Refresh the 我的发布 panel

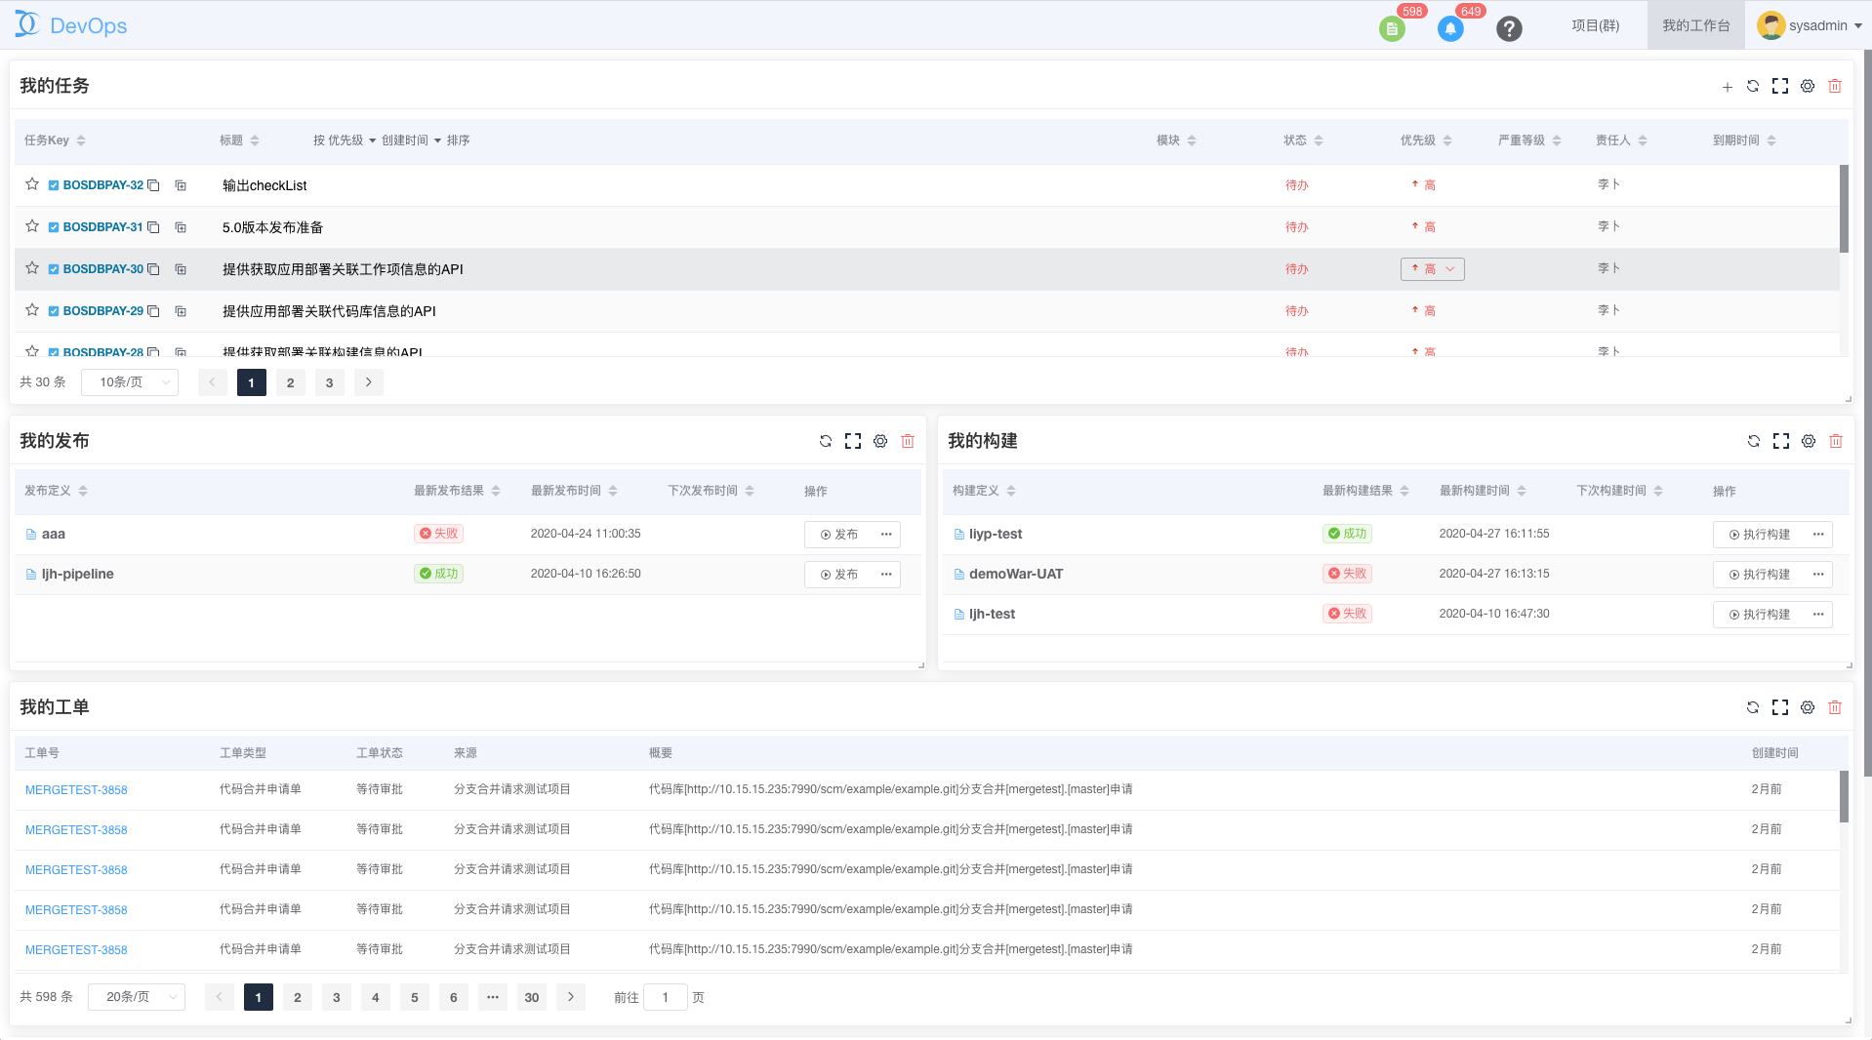(826, 441)
